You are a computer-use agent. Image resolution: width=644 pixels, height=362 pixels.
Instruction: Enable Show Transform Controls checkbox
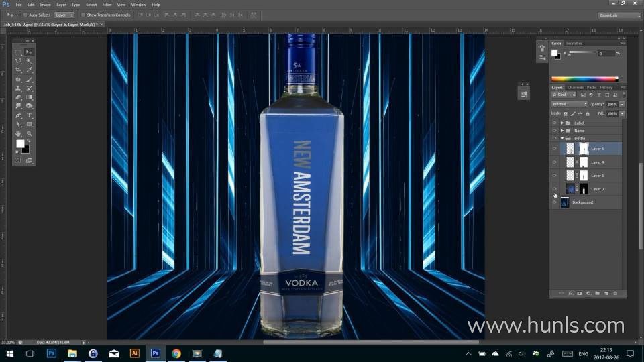click(x=83, y=15)
